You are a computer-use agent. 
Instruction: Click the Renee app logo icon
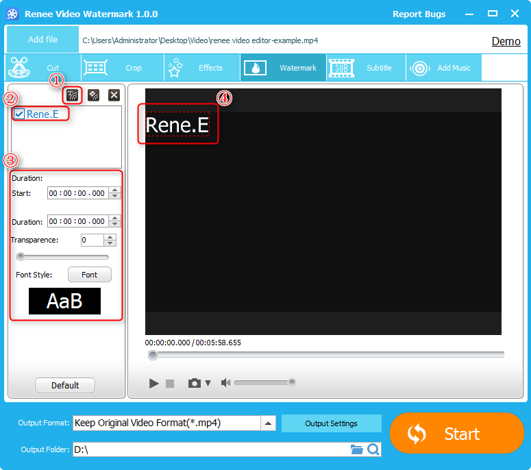(x=12, y=14)
